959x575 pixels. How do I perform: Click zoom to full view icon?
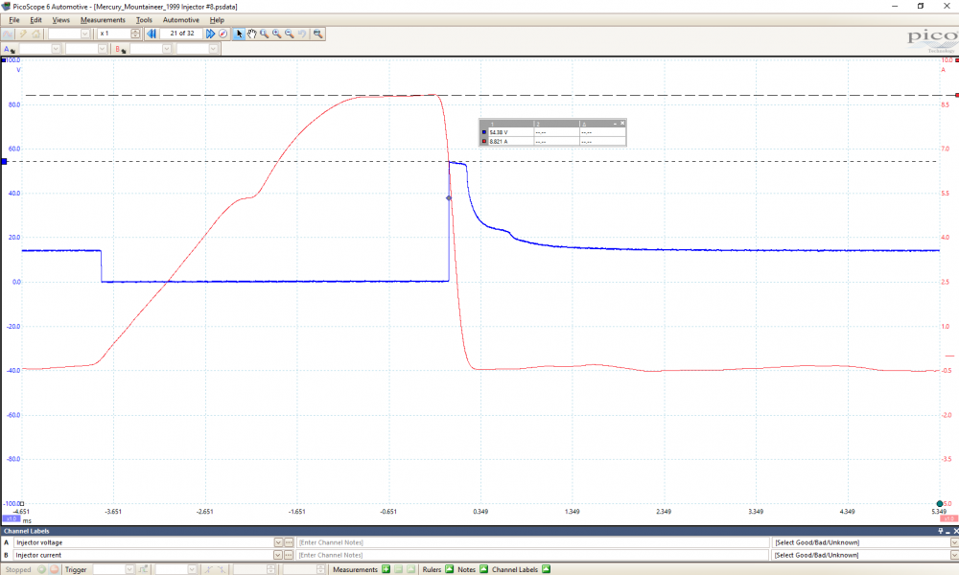317,34
